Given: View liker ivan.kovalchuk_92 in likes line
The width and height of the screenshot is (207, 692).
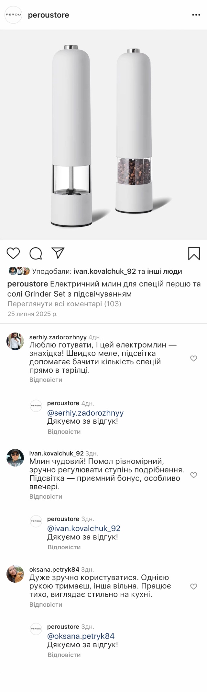Looking at the screenshot, I should coord(104,271).
